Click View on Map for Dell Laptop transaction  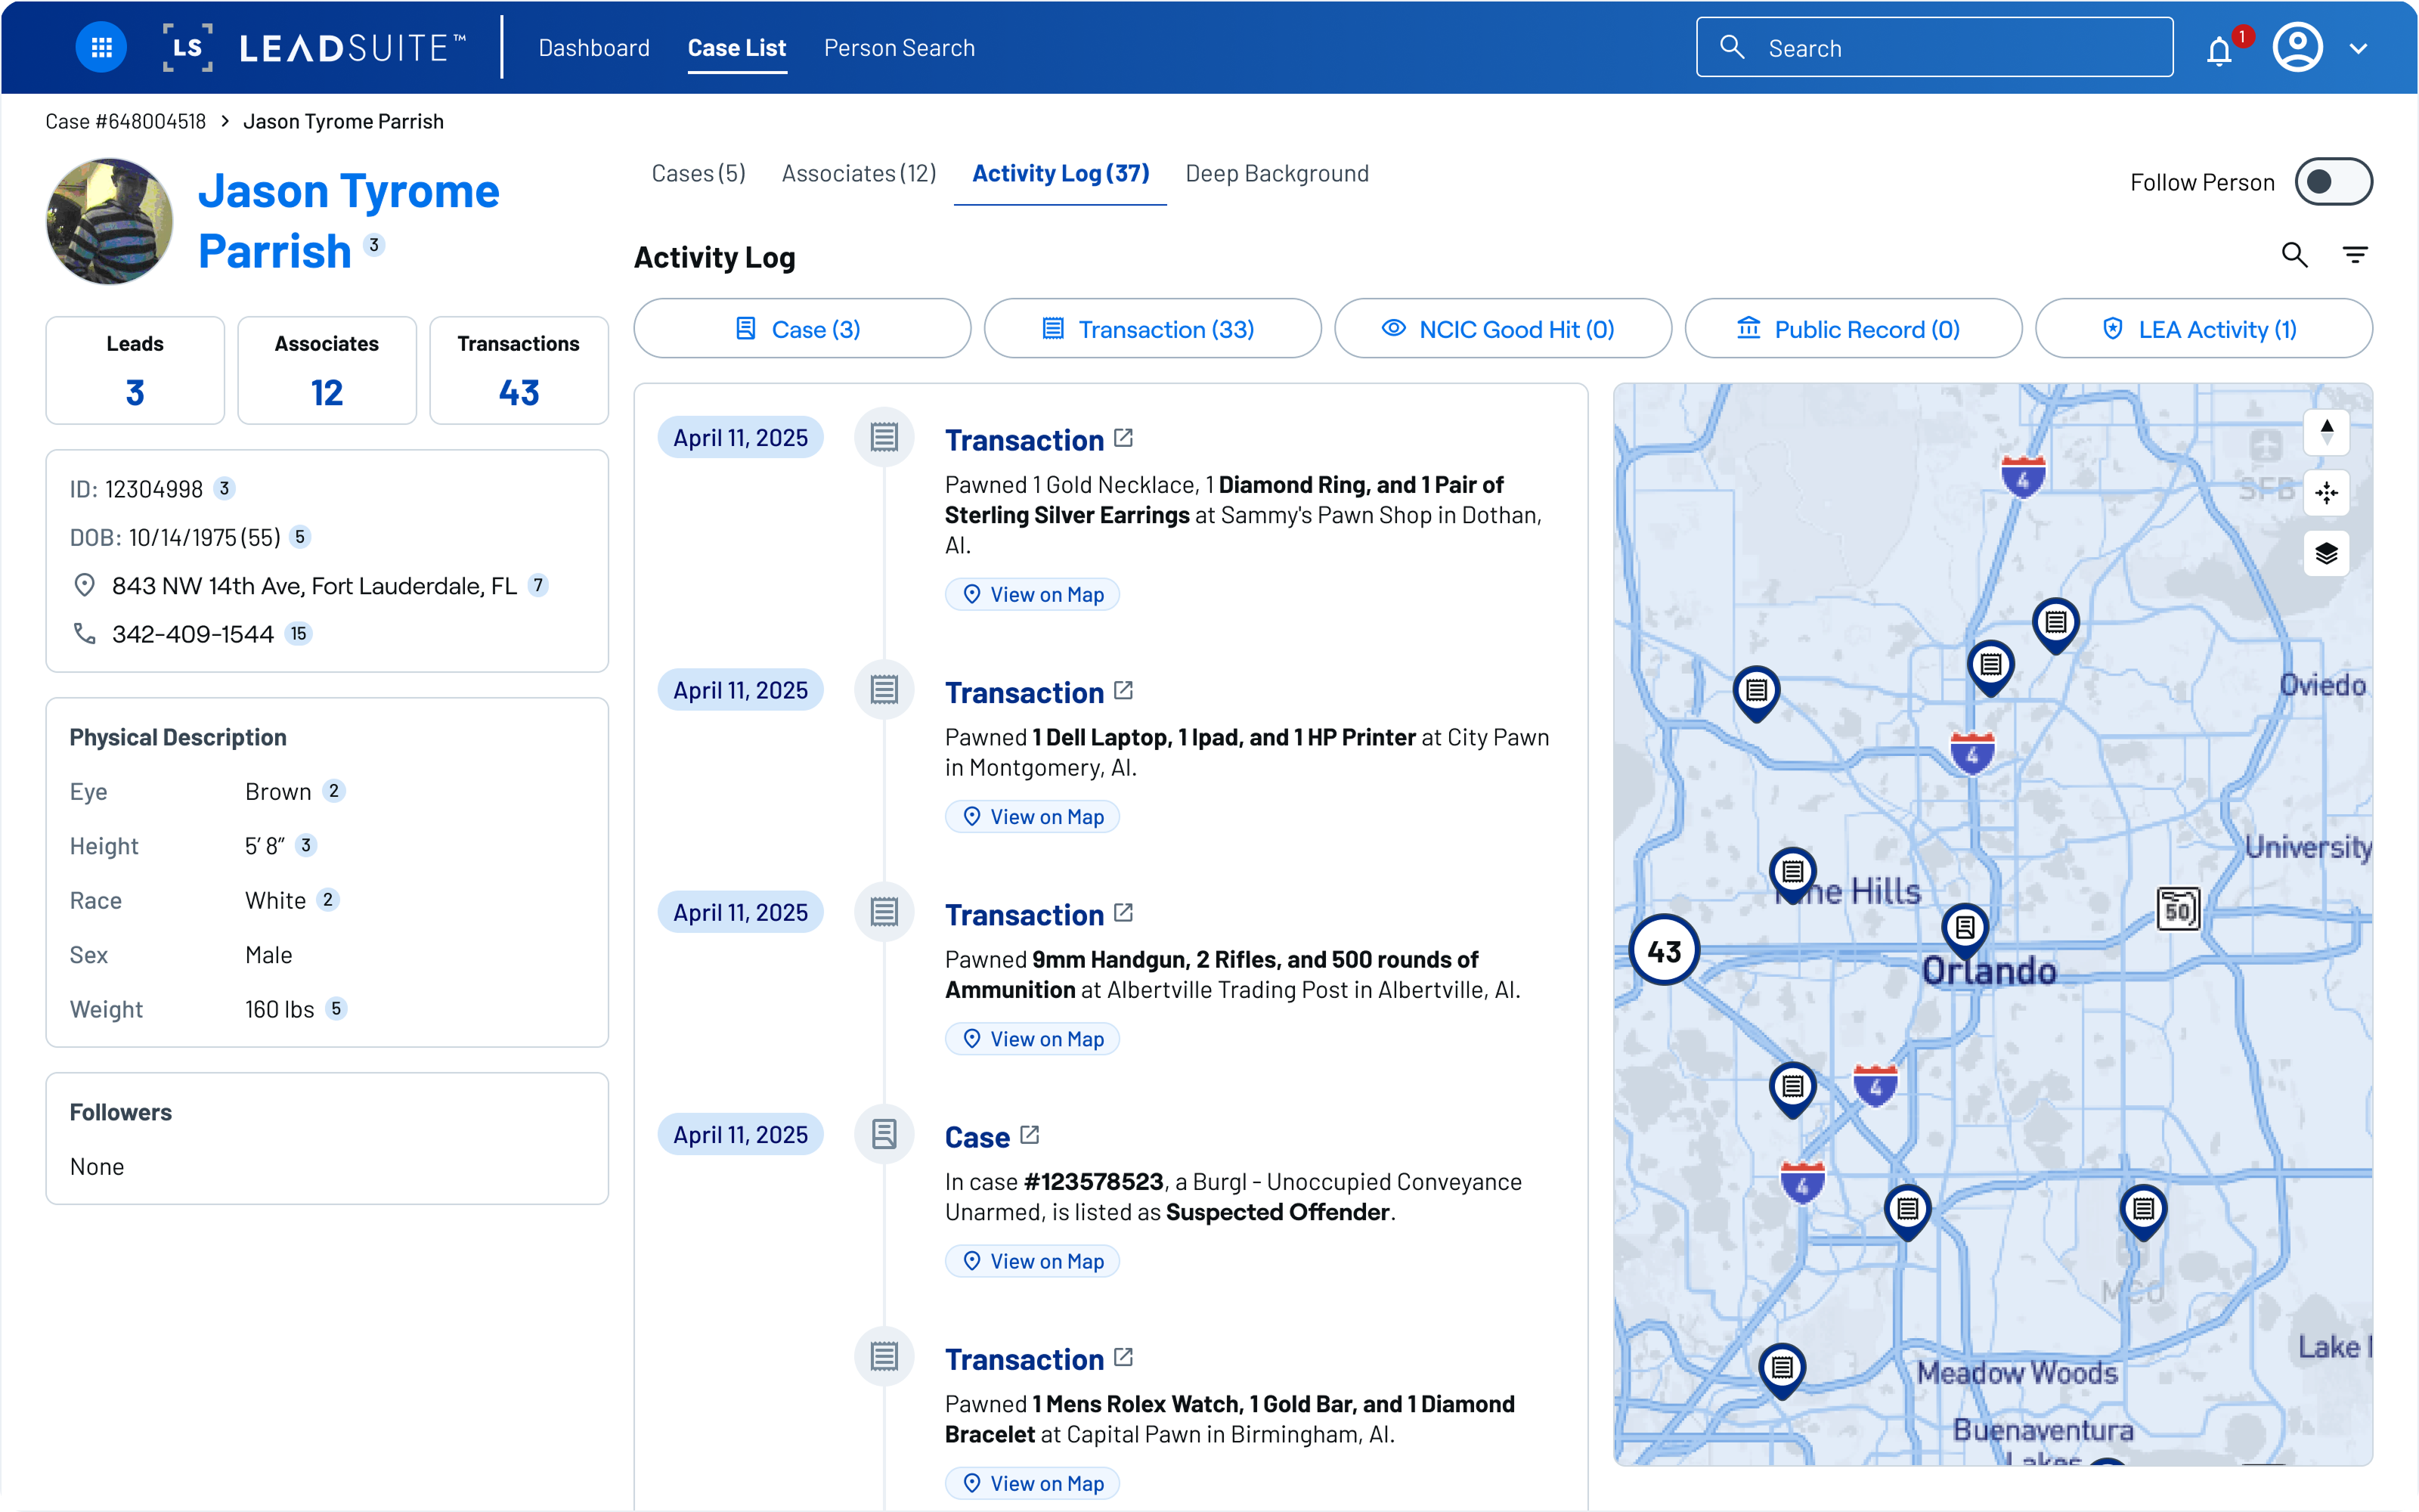(1033, 817)
